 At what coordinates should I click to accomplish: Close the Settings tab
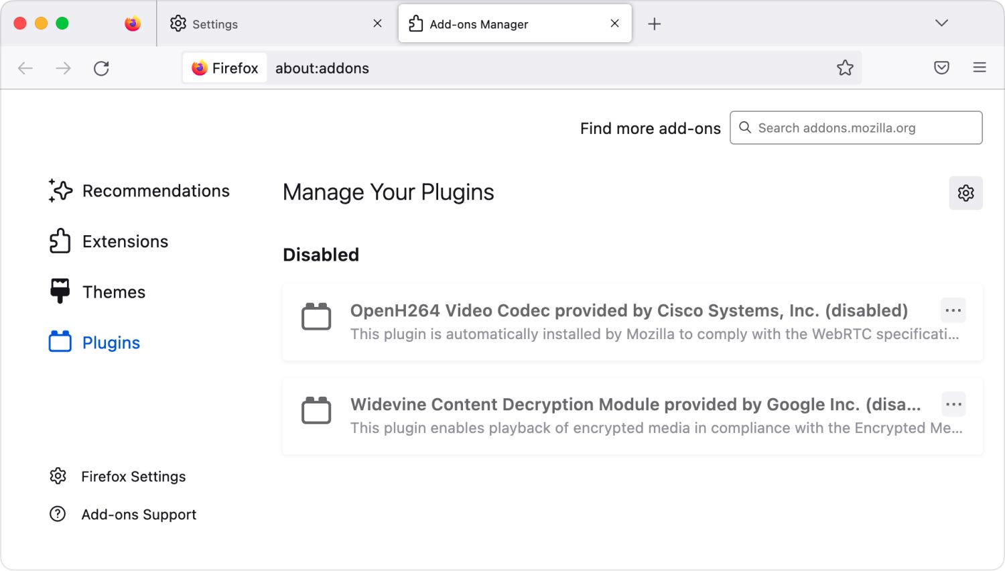pyautogui.click(x=378, y=23)
